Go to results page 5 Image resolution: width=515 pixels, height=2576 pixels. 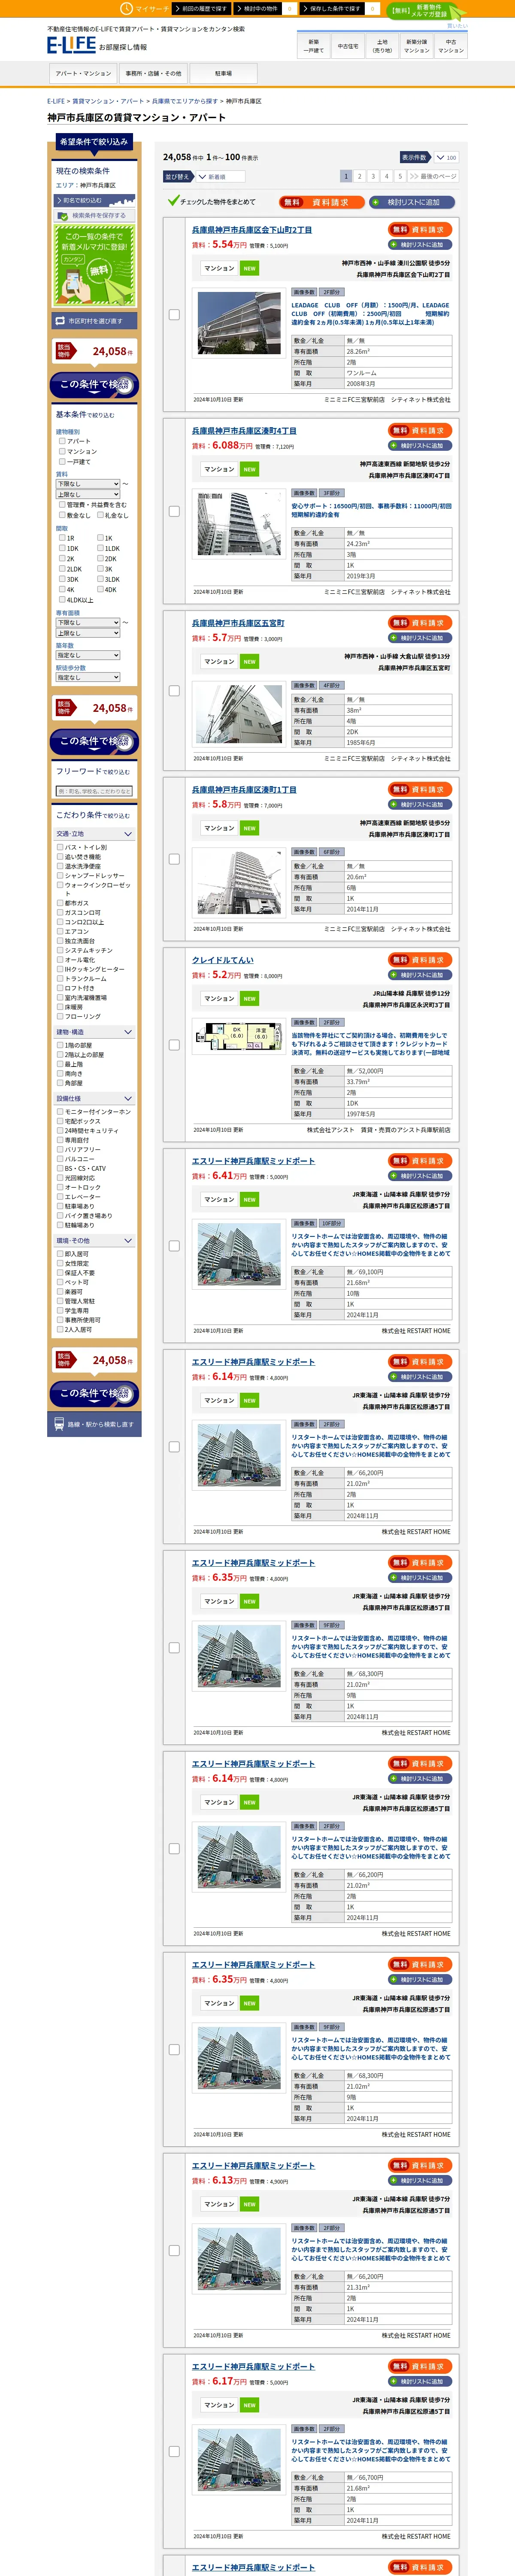[400, 176]
